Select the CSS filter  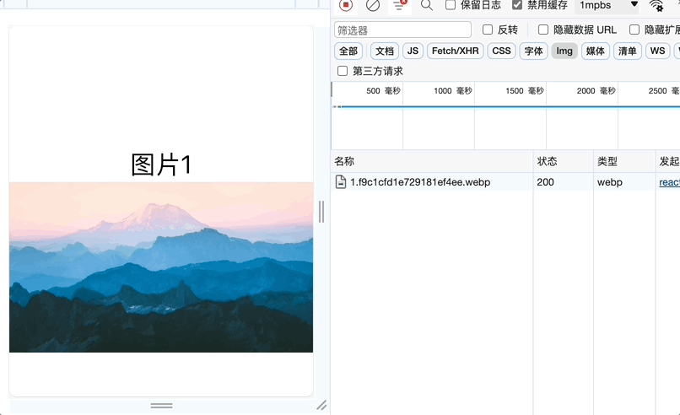tap(501, 51)
